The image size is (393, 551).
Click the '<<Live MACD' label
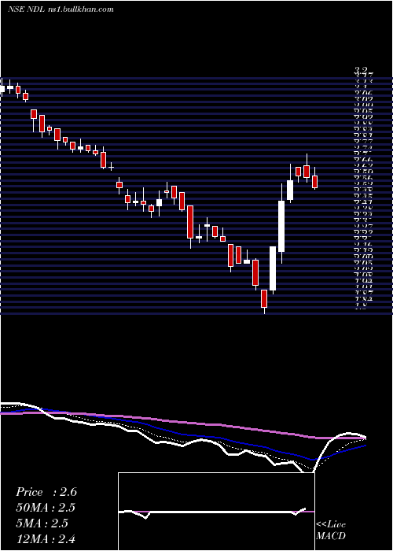point(331,530)
